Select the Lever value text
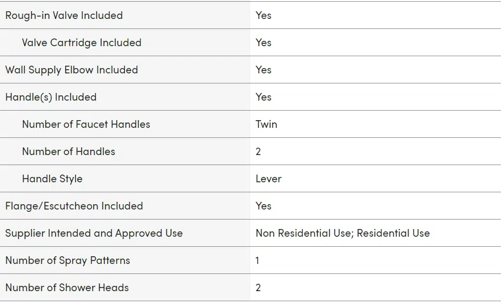The height and width of the screenshot is (303, 502). (269, 179)
